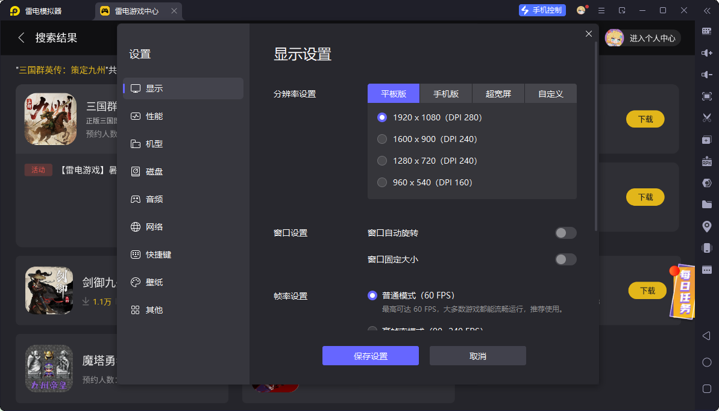Open 三国群英传 game thumbnail

pos(51,119)
